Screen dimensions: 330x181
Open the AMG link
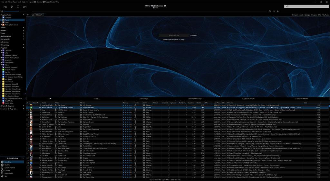[301, 15]
